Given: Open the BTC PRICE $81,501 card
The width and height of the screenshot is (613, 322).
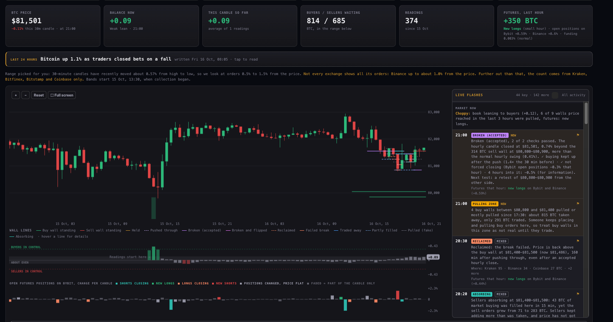Looking at the screenshot, I should pyautogui.click(x=52, y=26).
